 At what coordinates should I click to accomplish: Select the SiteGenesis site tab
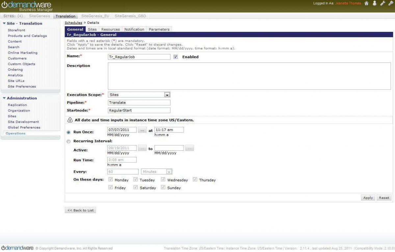(x=39, y=16)
